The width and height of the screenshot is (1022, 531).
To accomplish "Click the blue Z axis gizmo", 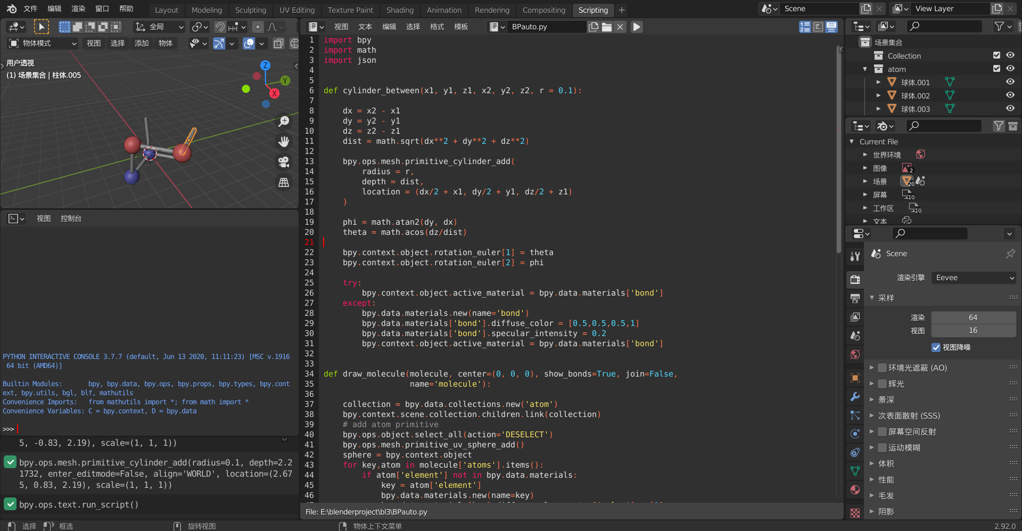I will pyautogui.click(x=265, y=65).
